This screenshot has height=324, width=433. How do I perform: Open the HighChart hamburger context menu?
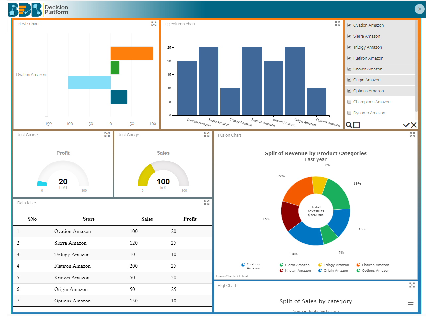click(x=410, y=302)
